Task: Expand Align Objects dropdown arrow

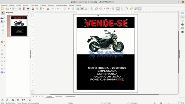Action: (x=105, y=9)
